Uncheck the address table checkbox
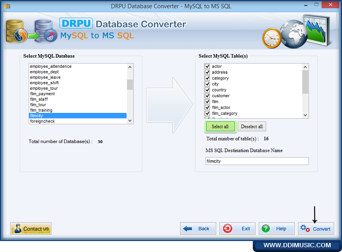This screenshot has width=342, height=252. coord(208,72)
